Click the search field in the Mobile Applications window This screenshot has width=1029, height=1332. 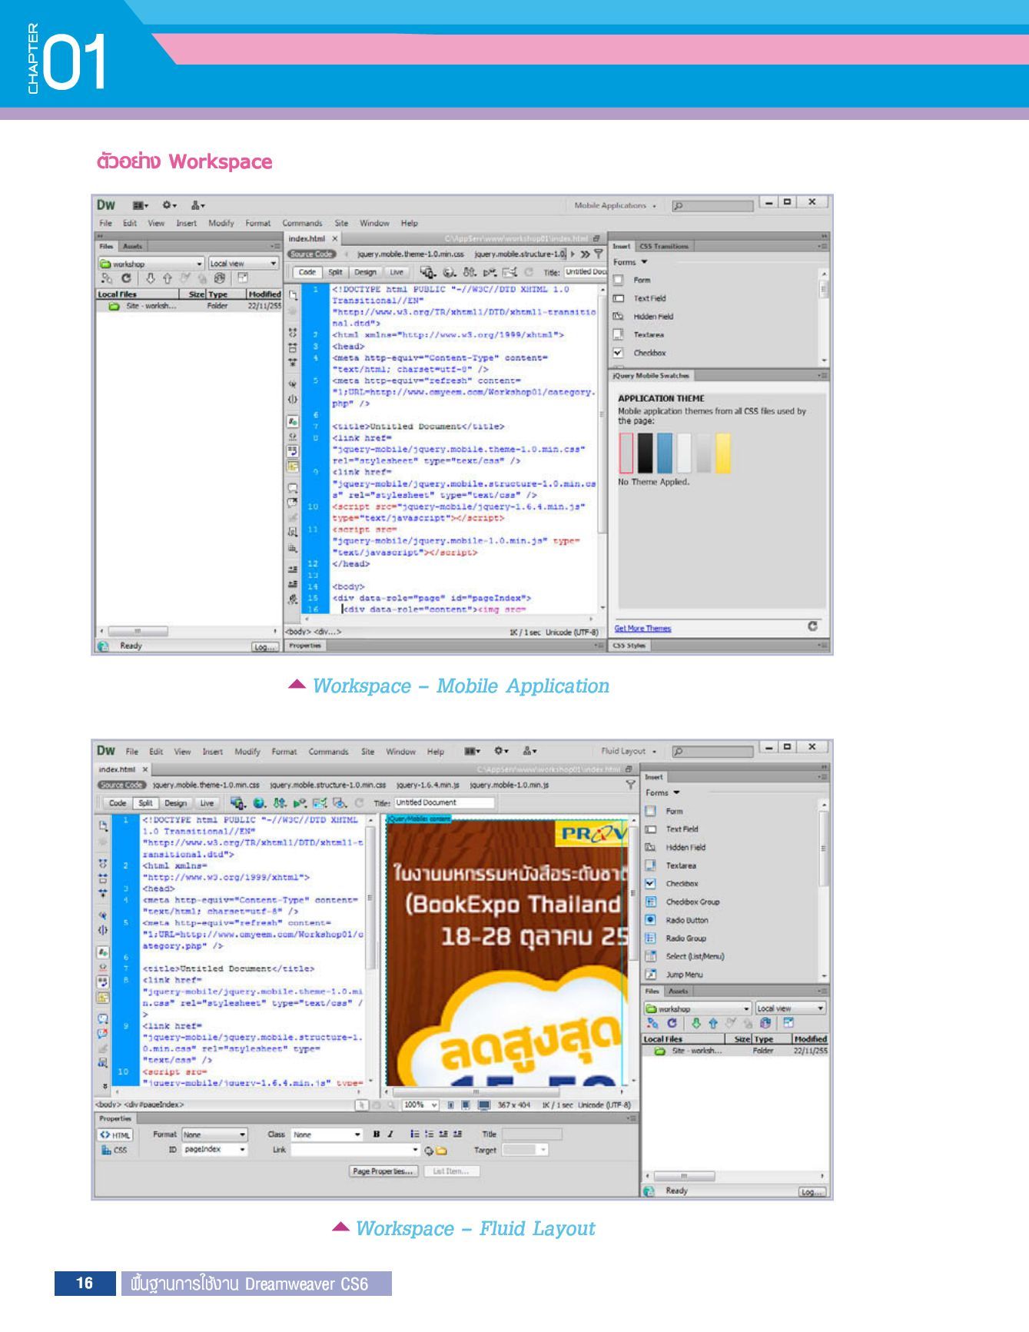[712, 206]
